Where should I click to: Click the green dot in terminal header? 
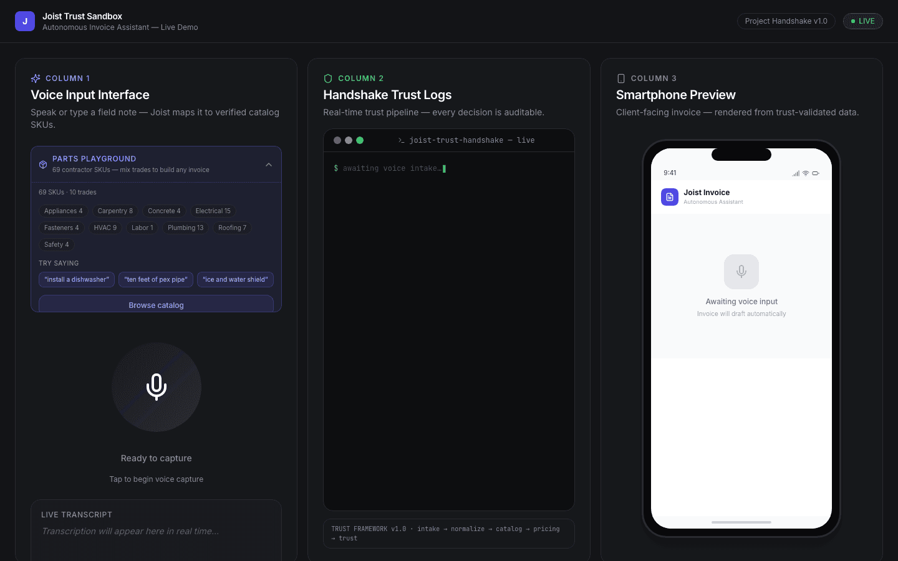click(x=360, y=140)
